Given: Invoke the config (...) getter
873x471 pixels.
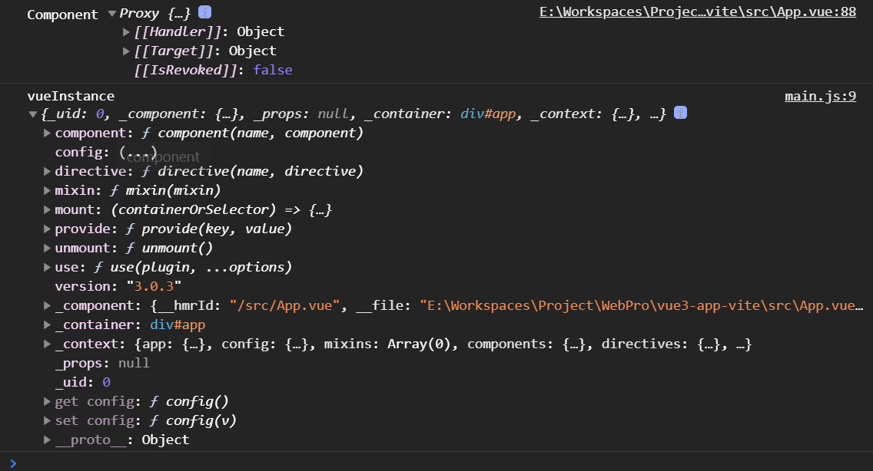Looking at the screenshot, I should click(138, 152).
